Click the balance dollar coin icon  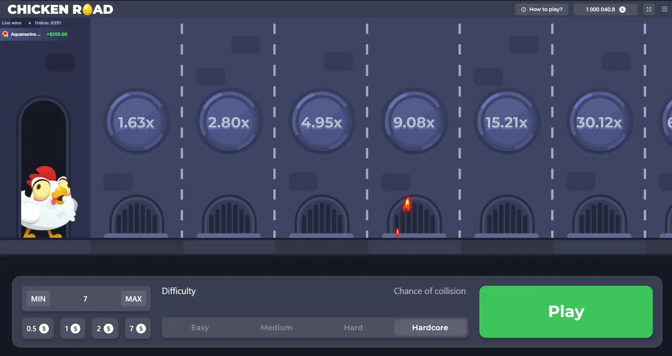click(622, 10)
